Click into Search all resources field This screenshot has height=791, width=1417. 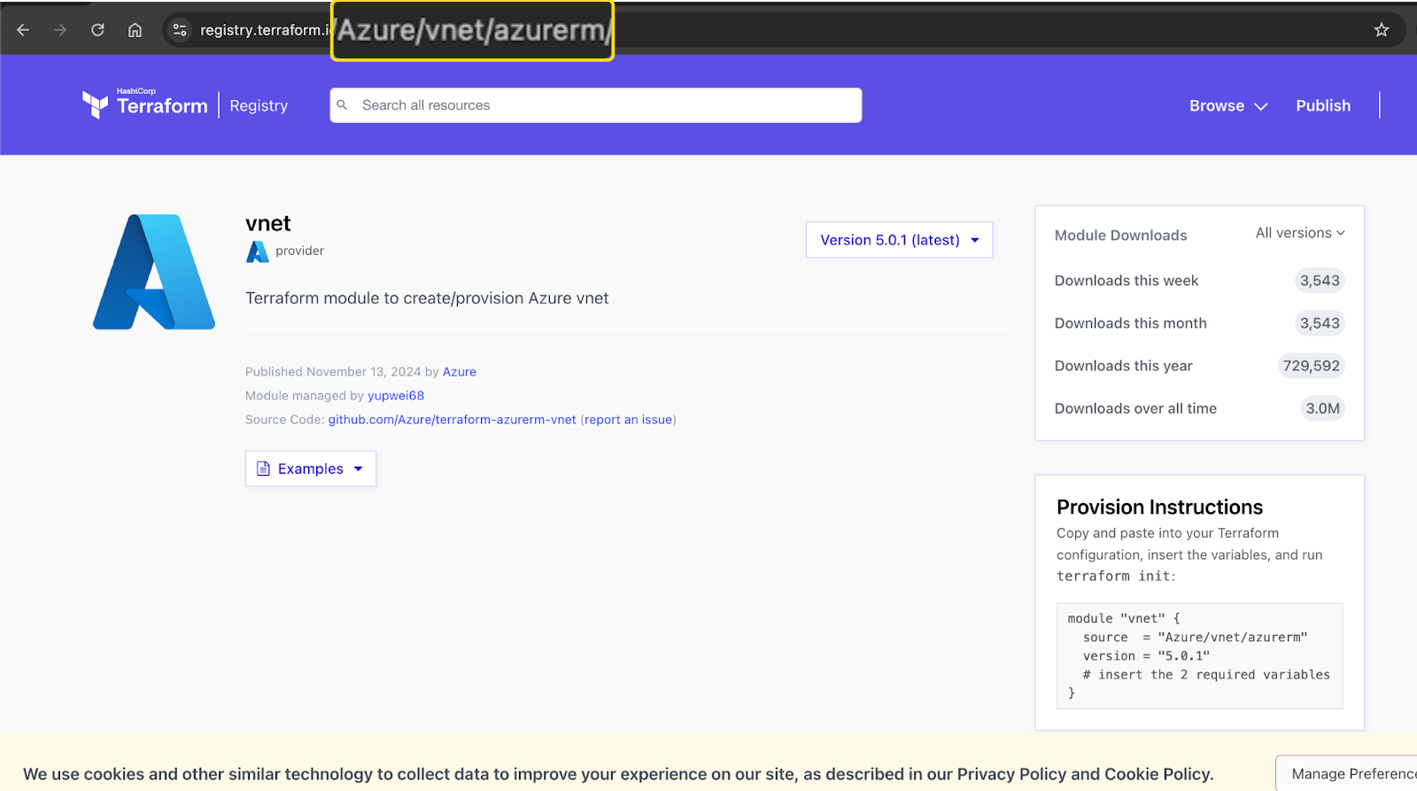point(596,105)
